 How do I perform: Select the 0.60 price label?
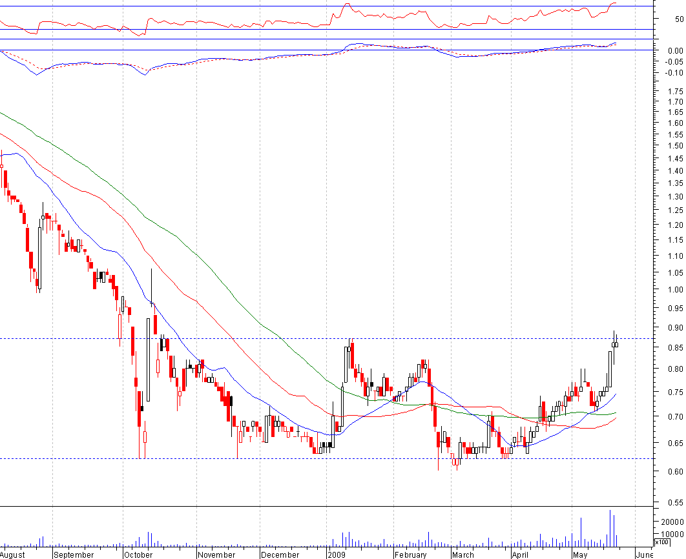pos(676,472)
